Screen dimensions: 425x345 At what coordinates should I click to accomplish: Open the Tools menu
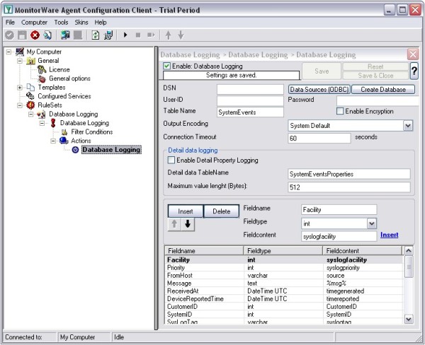[x=61, y=22]
